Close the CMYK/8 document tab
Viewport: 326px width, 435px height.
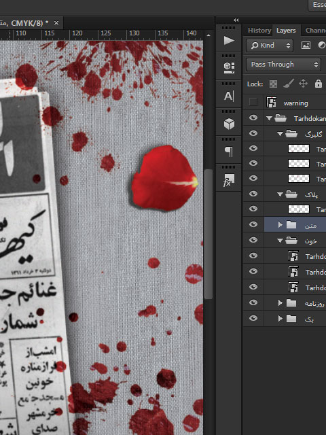[56, 22]
